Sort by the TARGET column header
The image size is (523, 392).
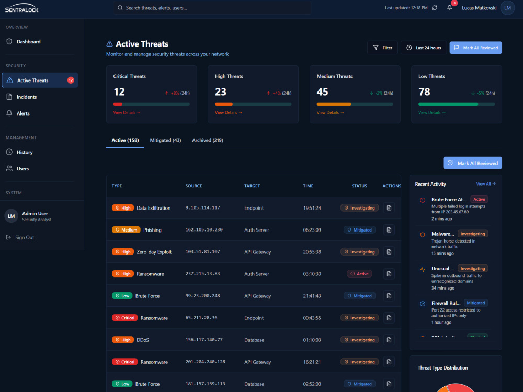[x=252, y=186]
